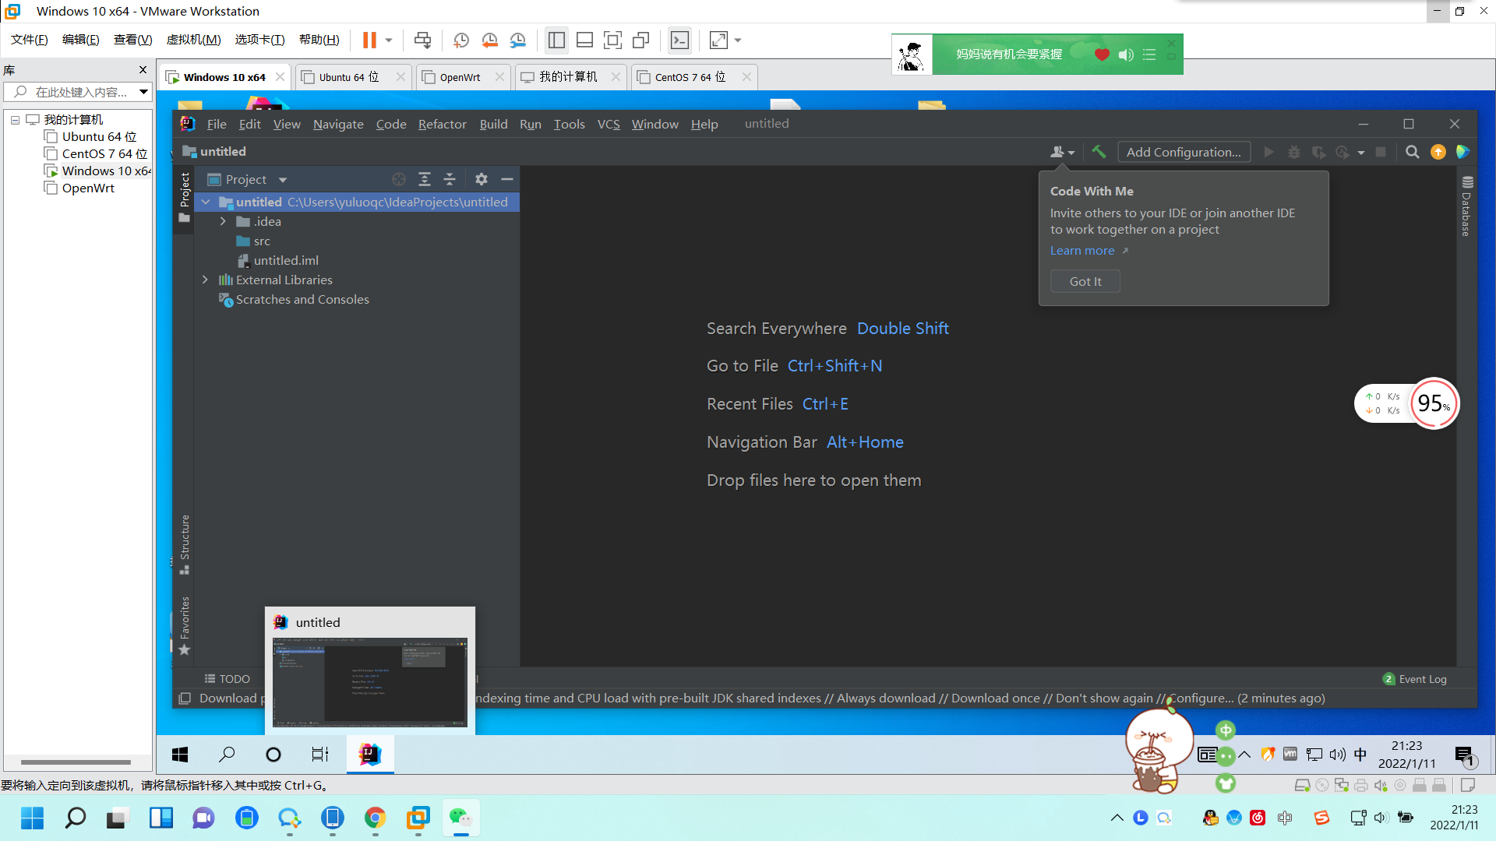1496x841 pixels.
Task: Select untitled.iml file
Action: click(285, 260)
